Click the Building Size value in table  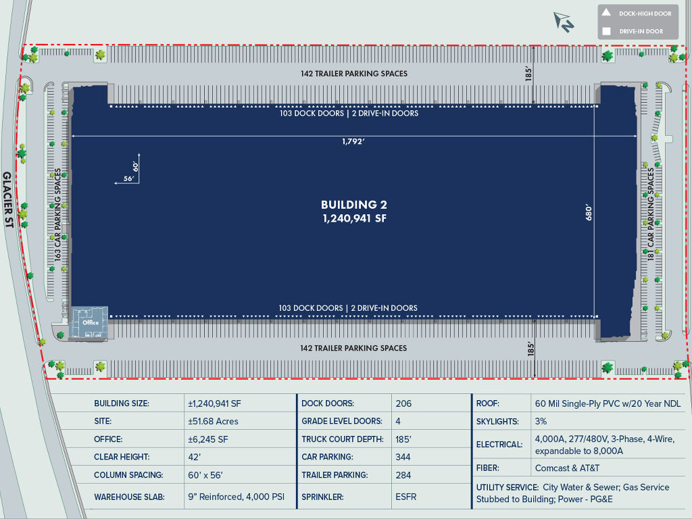tap(214, 403)
